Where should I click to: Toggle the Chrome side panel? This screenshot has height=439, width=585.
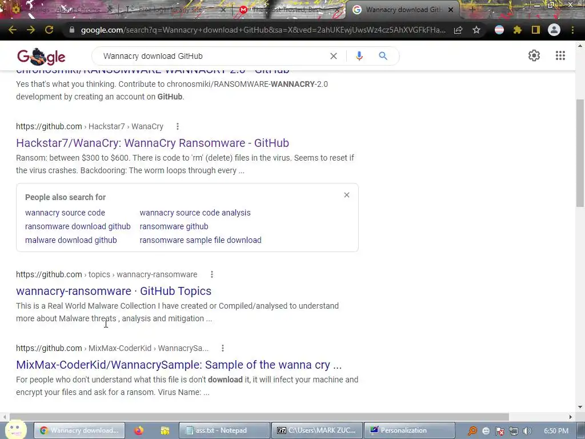[x=536, y=30]
